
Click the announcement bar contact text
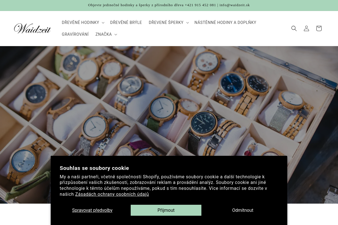pyautogui.click(x=169, y=5)
